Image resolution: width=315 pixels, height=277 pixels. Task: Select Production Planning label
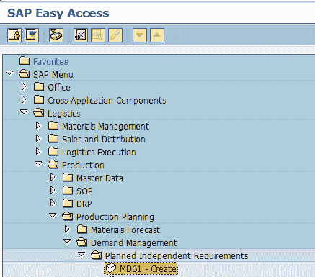115,217
